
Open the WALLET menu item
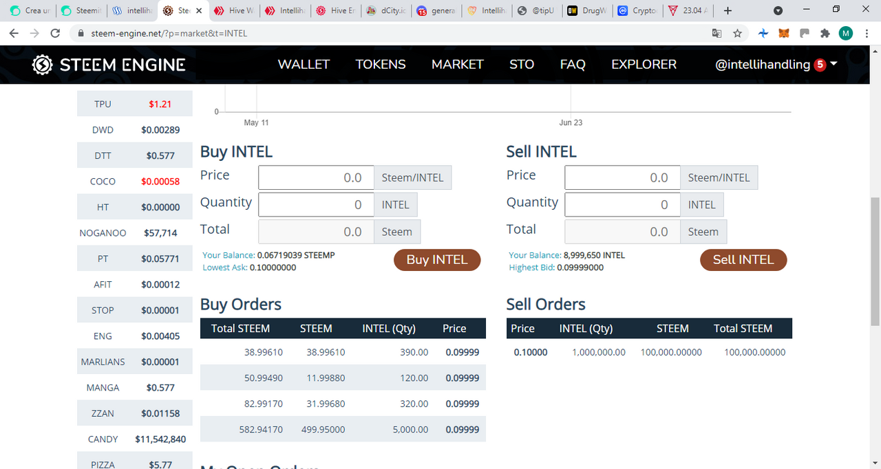pyautogui.click(x=304, y=64)
